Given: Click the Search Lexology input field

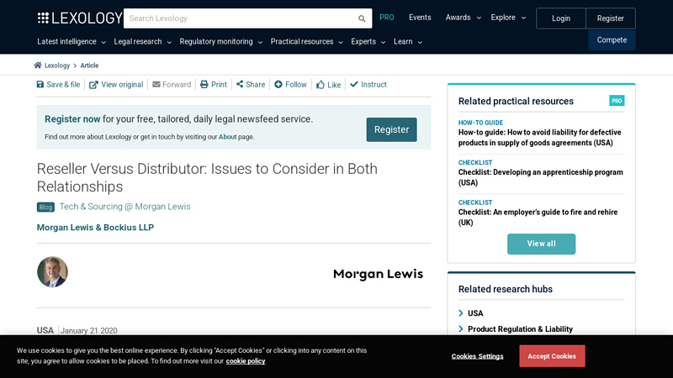Looking at the screenshot, I should point(239,18).
